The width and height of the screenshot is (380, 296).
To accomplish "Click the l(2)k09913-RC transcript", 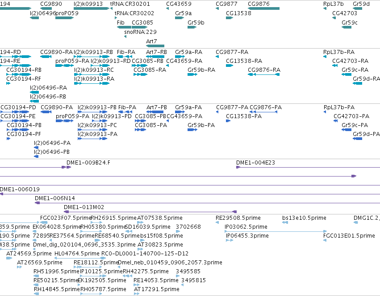I will click(92, 74).
